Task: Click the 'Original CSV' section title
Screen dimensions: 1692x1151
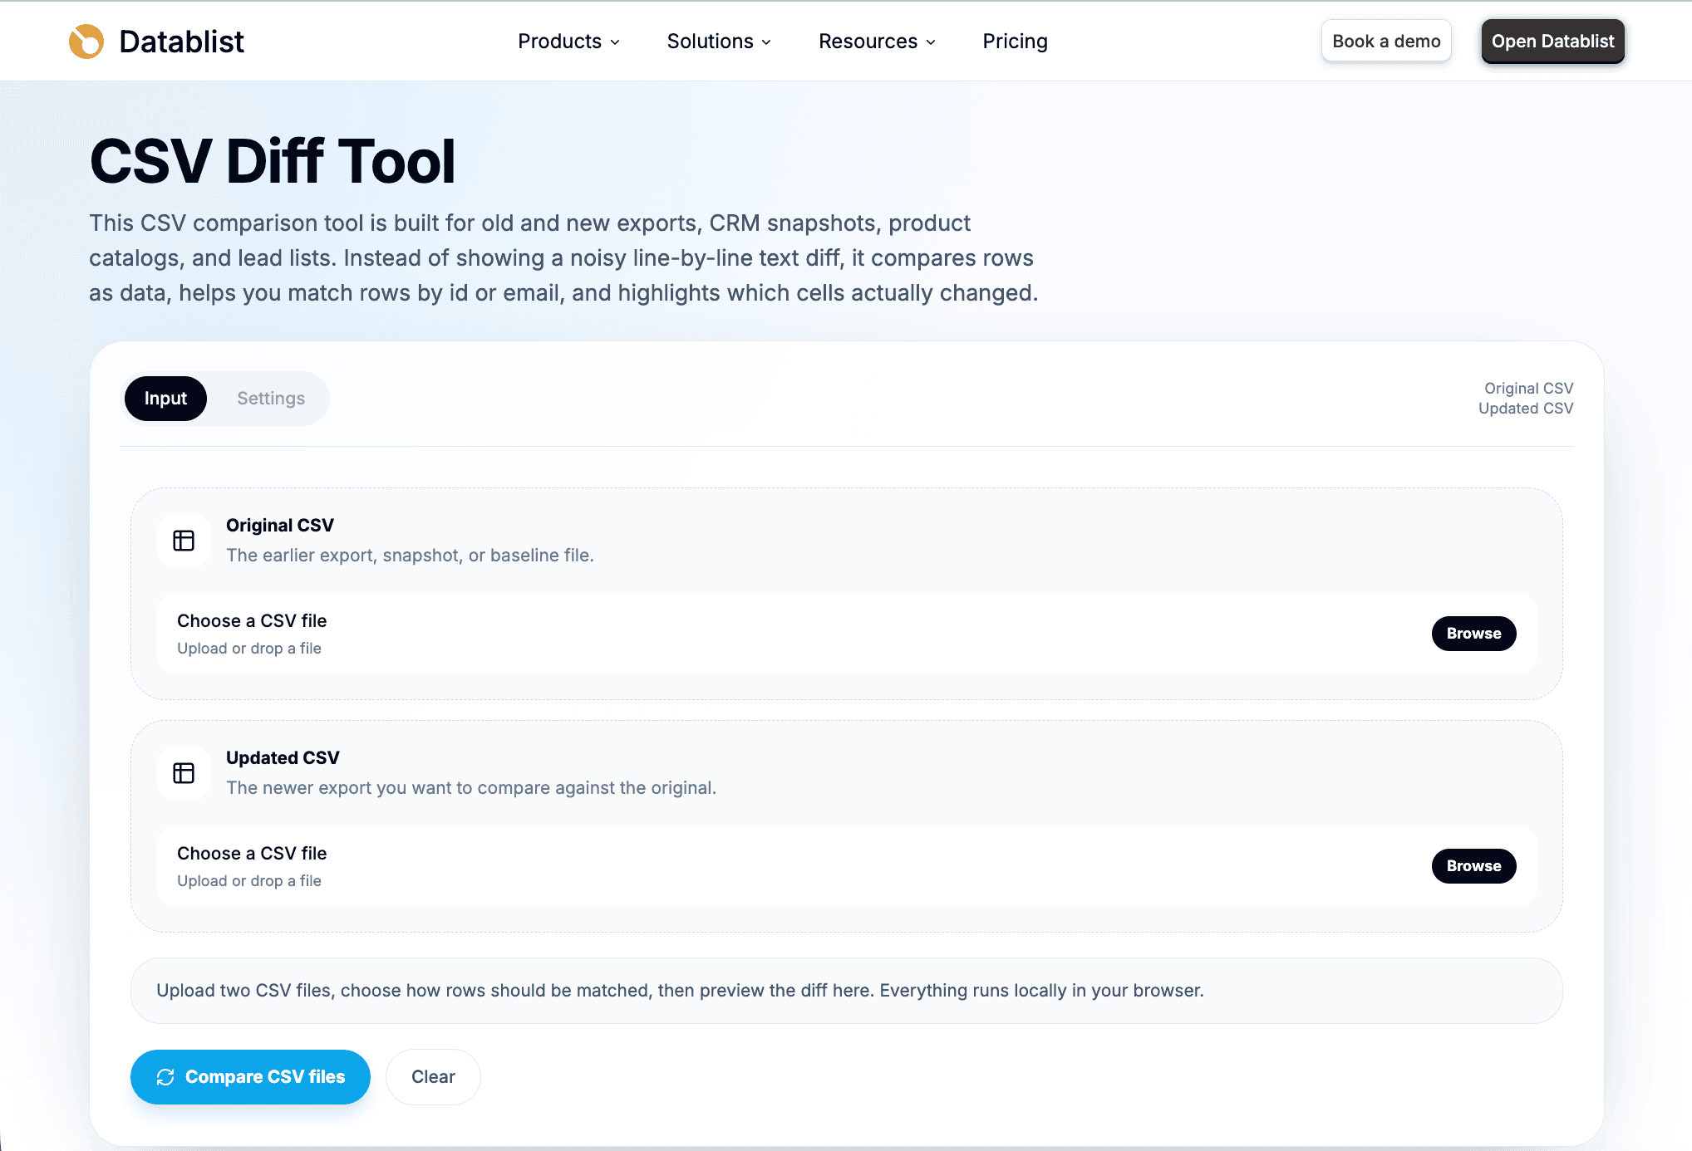Action: [280, 526]
